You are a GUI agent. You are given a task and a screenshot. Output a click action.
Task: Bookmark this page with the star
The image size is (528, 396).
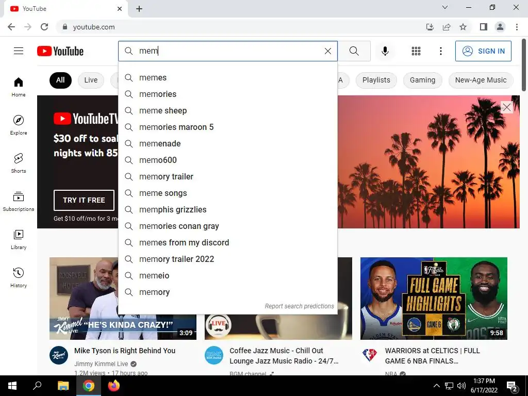tap(463, 27)
